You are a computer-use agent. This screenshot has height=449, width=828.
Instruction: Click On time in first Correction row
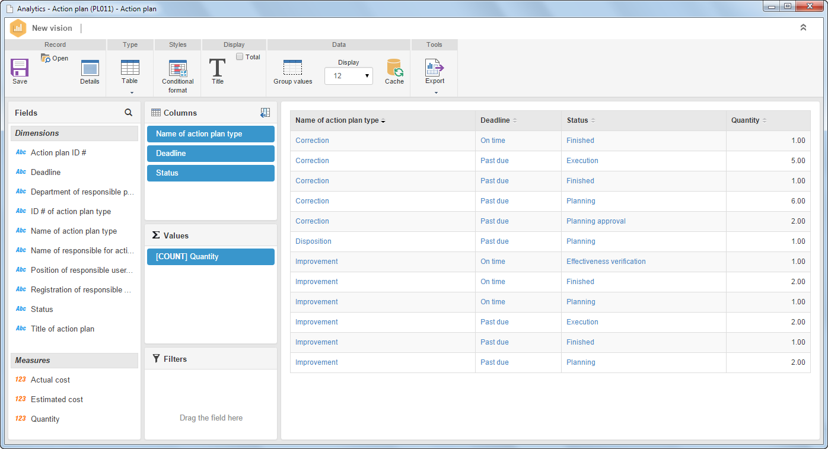493,141
